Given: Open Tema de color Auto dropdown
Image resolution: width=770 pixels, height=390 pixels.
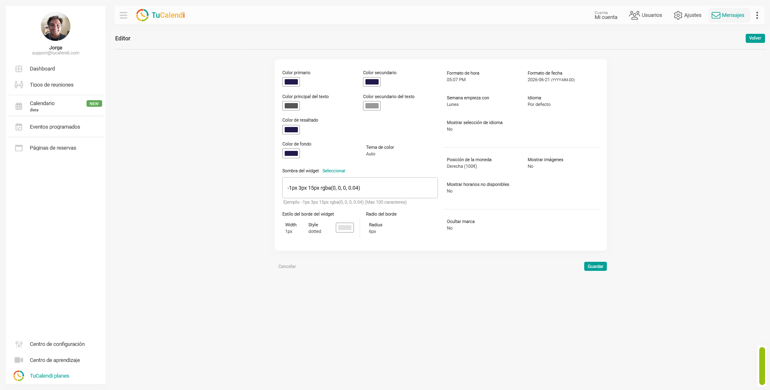Looking at the screenshot, I should click(x=380, y=150).
